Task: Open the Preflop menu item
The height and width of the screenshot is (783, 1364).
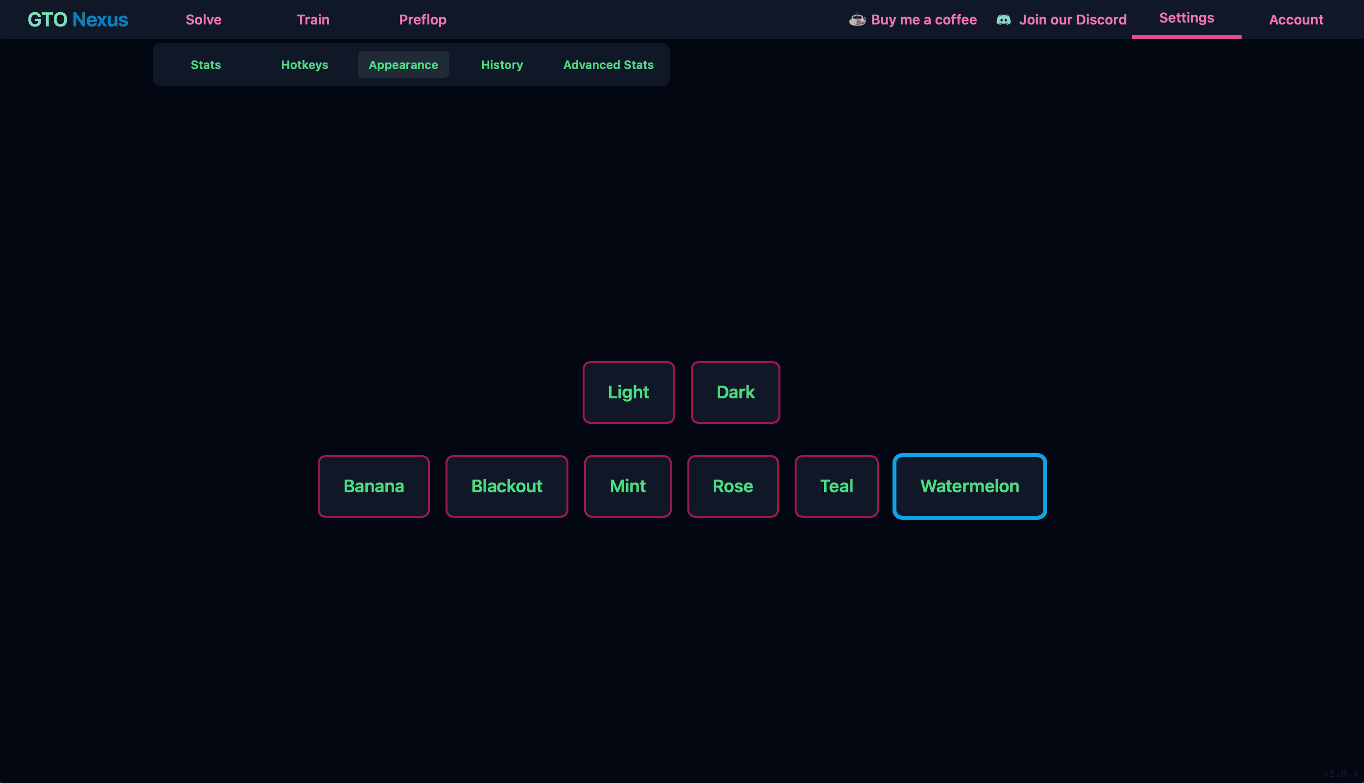Action: pos(423,20)
